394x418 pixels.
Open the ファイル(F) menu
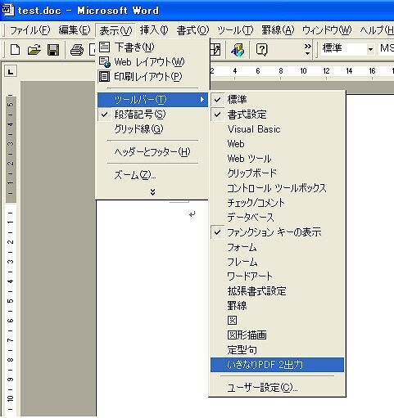(30, 30)
